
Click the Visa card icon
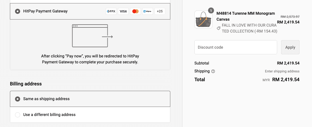[x=123, y=11]
